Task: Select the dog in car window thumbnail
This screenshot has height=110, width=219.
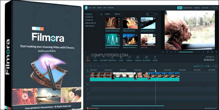Action: (148, 40)
